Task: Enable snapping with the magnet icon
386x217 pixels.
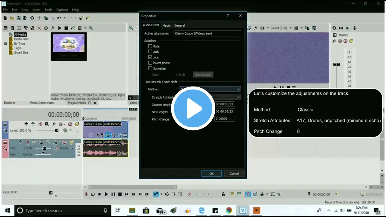Action: pos(248,194)
